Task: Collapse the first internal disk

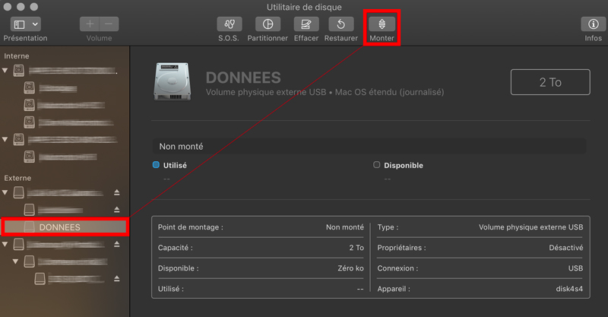Action: tap(7, 71)
